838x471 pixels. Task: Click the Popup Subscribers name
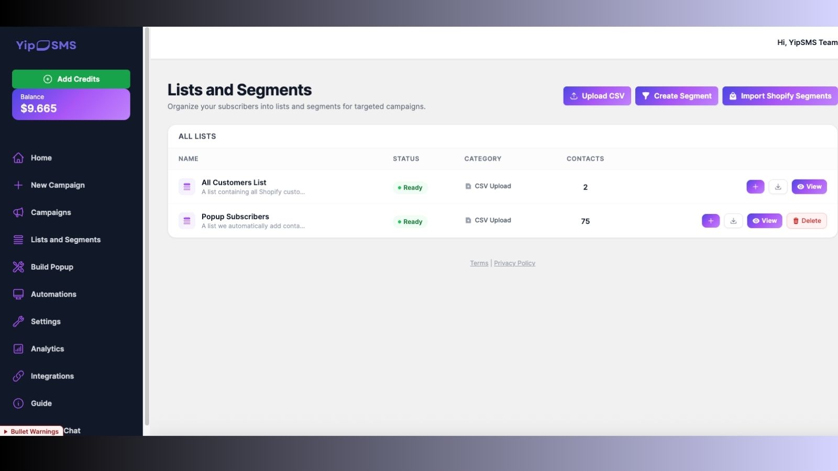[x=235, y=217]
